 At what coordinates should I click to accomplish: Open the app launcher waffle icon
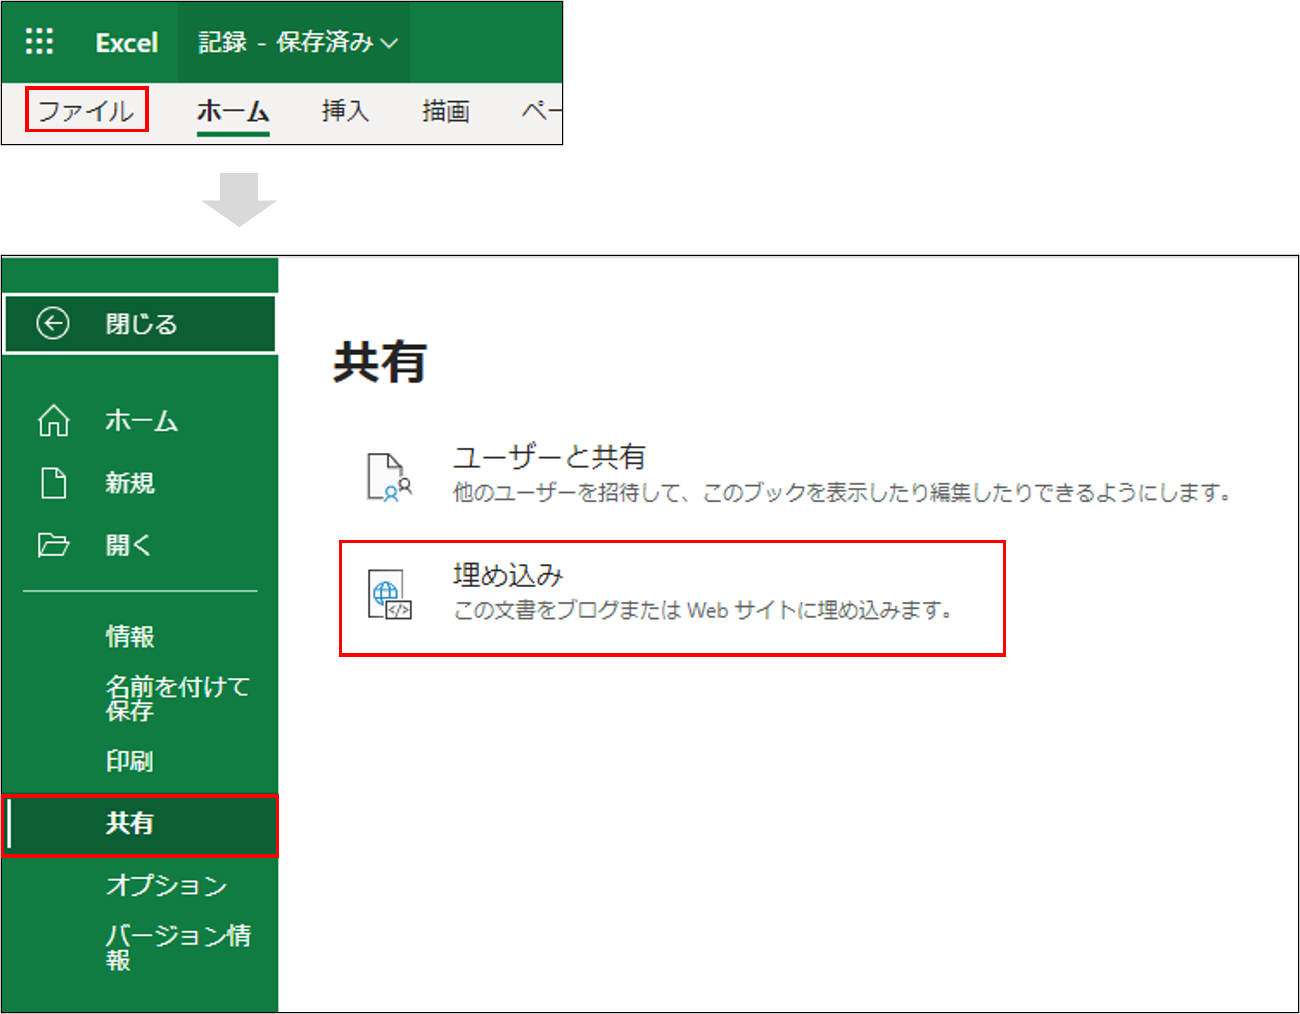(39, 42)
